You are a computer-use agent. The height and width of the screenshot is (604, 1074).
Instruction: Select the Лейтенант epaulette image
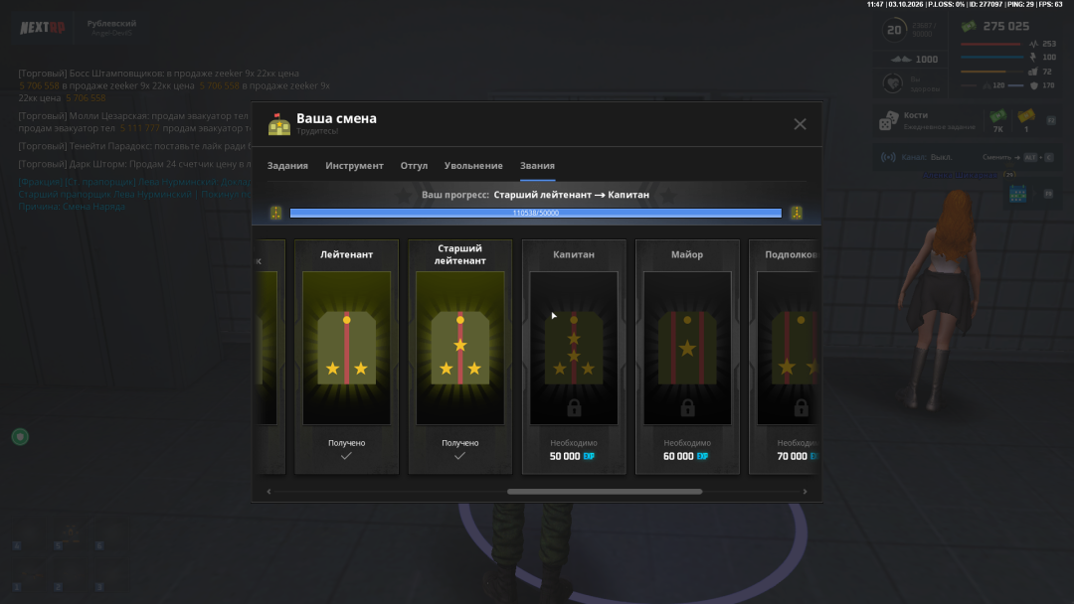347,348
